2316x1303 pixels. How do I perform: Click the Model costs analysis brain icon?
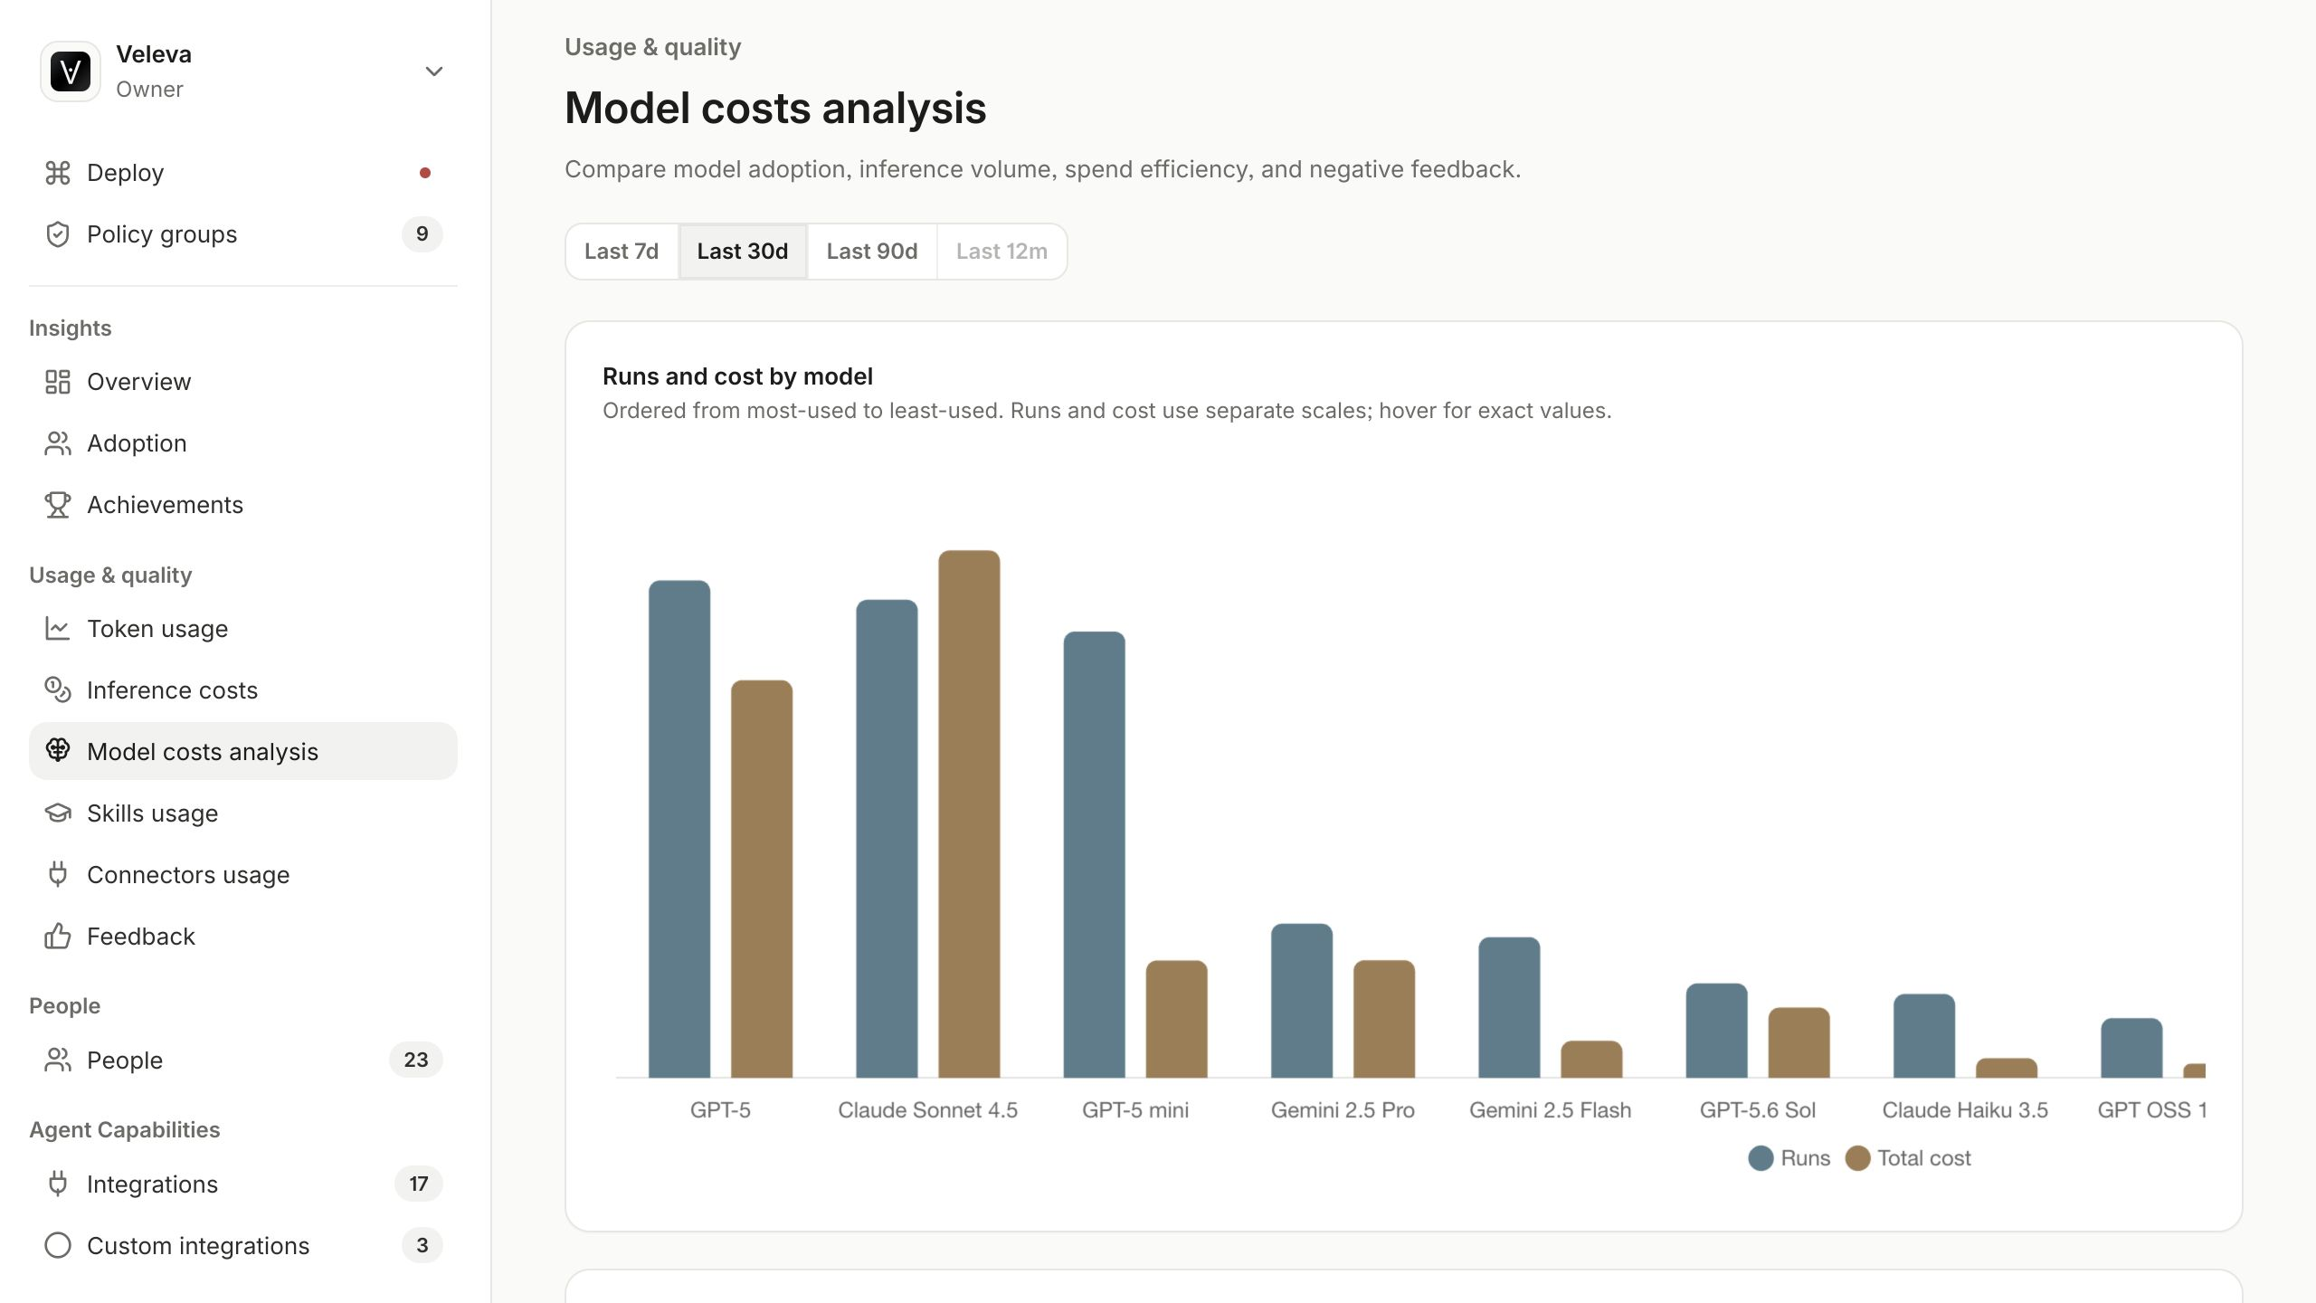(58, 751)
